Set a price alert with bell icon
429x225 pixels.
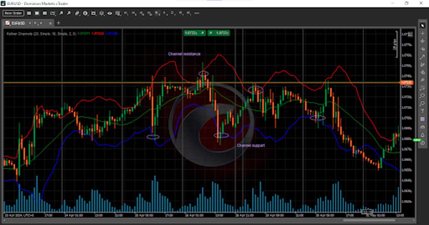pos(423,135)
